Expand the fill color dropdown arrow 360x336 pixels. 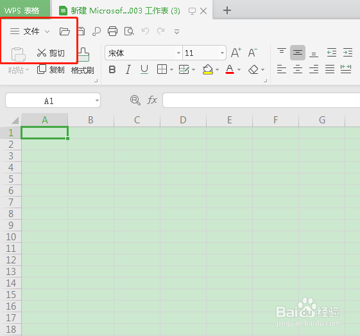[217, 69]
